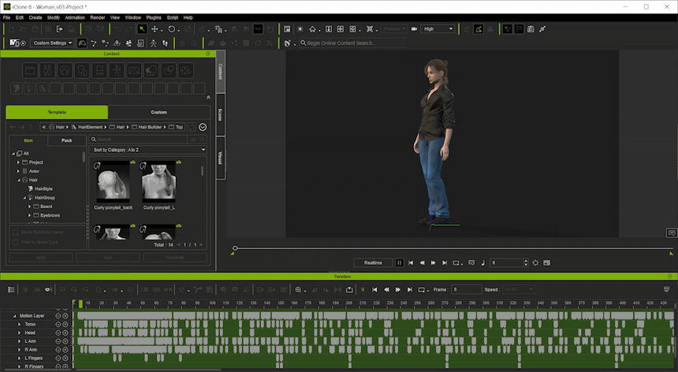Select the Pack tab in content browser
This screenshot has height=372, width=678.
coord(66,140)
